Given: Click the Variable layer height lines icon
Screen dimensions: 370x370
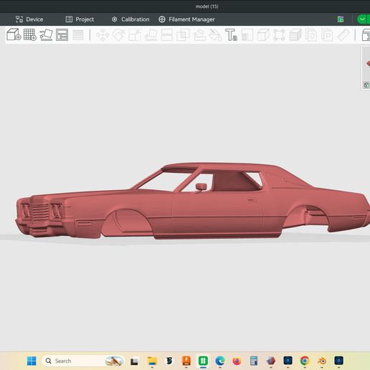Looking at the screenshot, I should coord(78,35).
